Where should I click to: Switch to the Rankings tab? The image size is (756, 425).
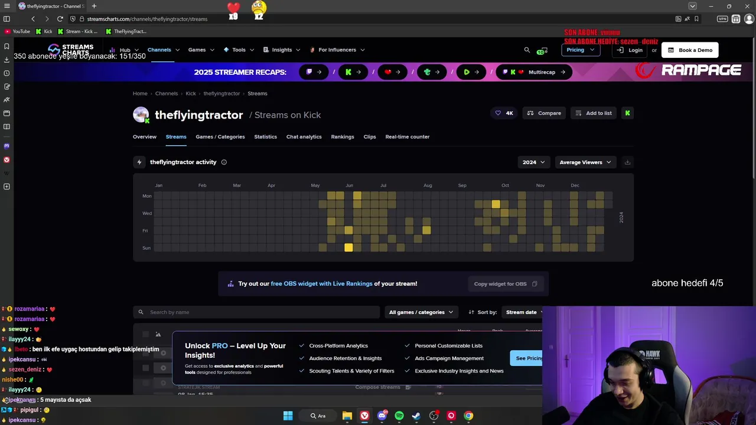(x=343, y=136)
